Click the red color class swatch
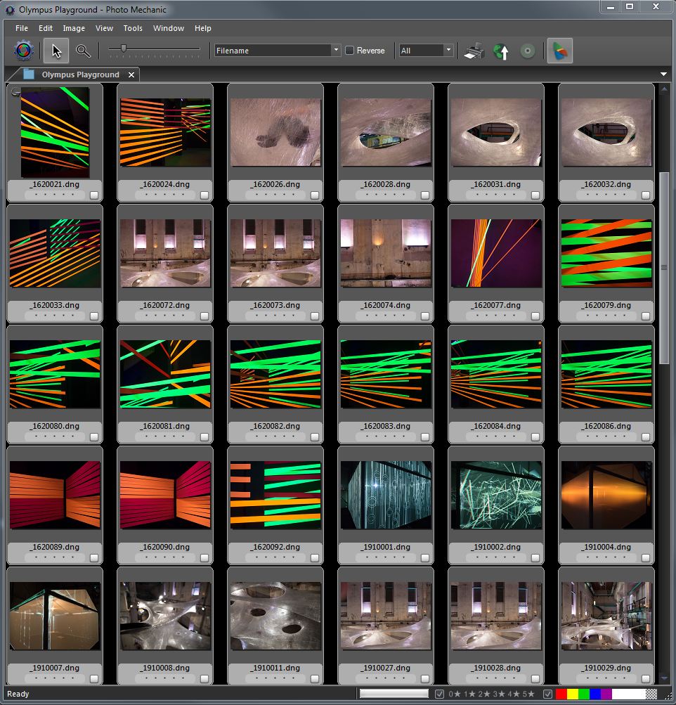The width and height of the screenshot is (676, 705). (561, 694)
